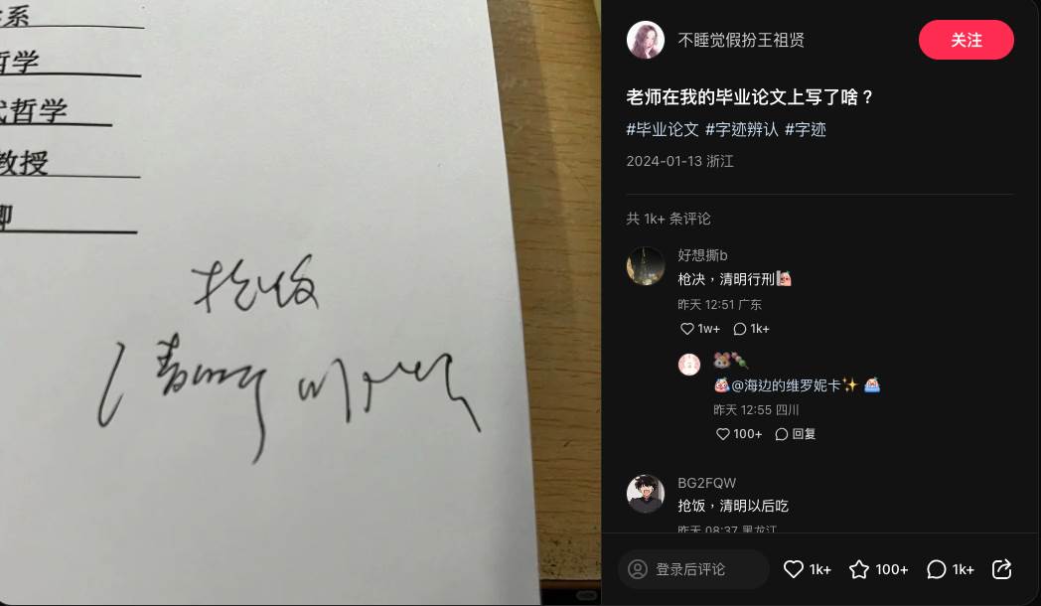
Task: Open the author avatar of 不睡觉假扮王祖贤
Action: [646, 40]
